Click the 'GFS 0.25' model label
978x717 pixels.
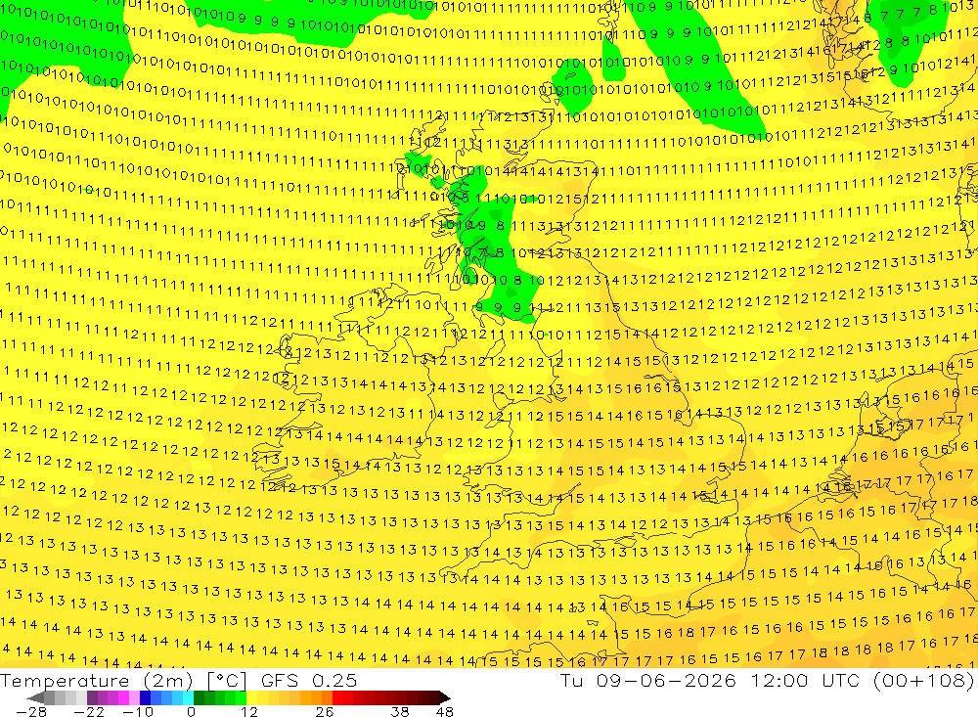(x=309, y=680)
